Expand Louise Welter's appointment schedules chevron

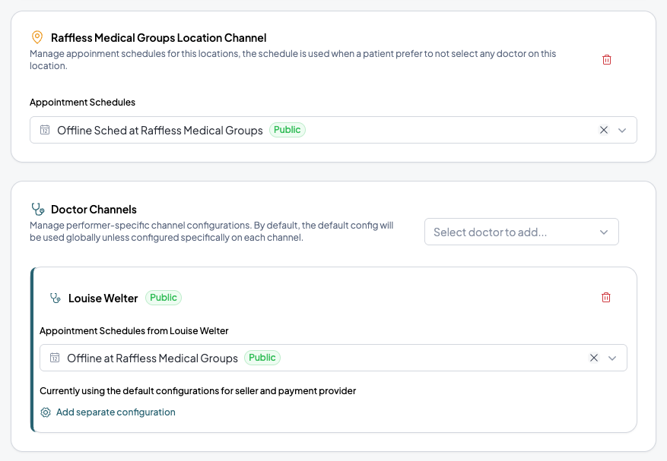click(612, 358)
